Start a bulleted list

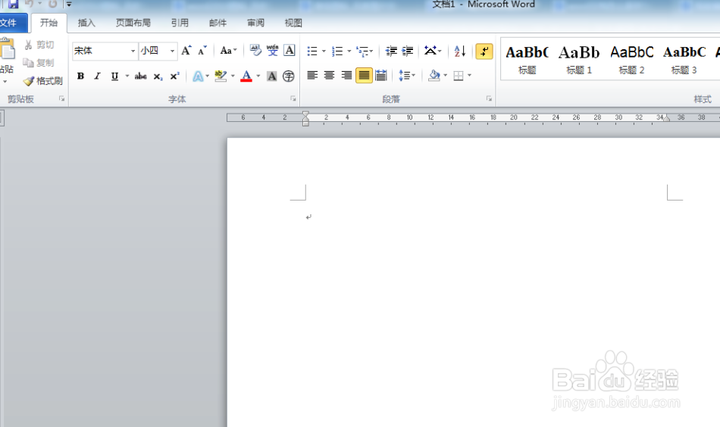(312, 51)
